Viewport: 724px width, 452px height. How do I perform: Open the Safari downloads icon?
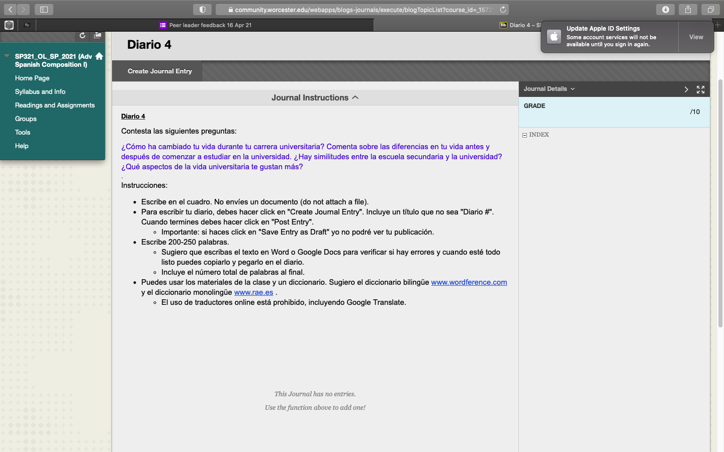tap(665, 10)
